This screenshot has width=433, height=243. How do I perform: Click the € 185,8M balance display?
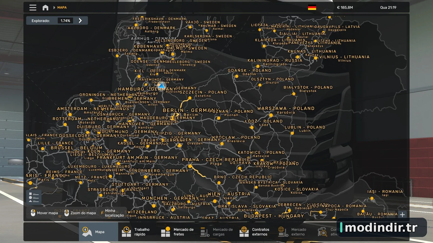(345, 8)
